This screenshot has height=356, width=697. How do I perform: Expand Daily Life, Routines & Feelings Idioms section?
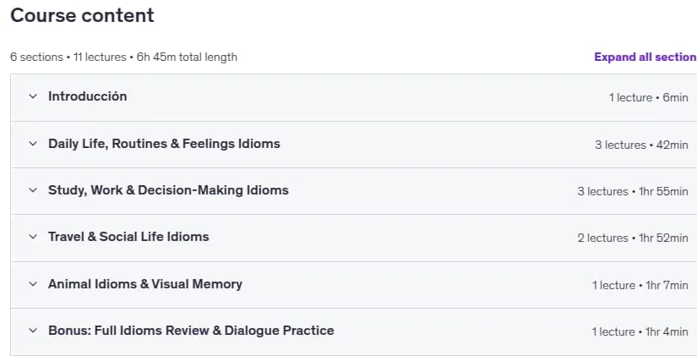click(164, 144)
